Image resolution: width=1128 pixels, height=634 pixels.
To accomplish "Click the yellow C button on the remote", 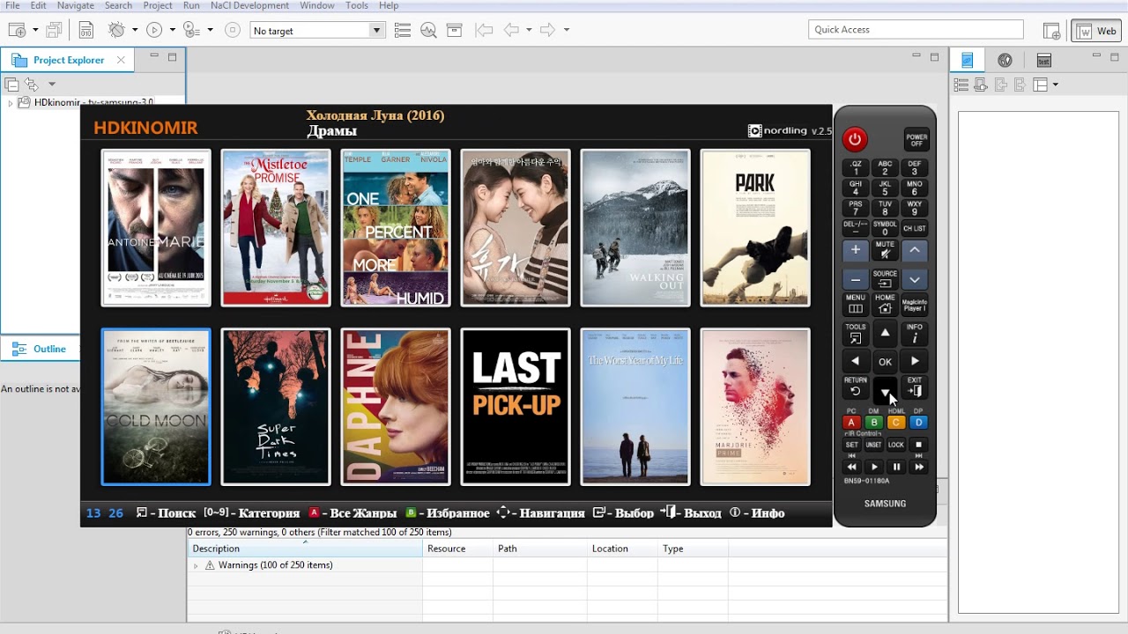I will 895,423.
